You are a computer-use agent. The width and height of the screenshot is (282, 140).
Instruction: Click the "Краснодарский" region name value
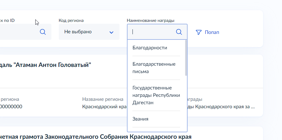coord(104,107)
